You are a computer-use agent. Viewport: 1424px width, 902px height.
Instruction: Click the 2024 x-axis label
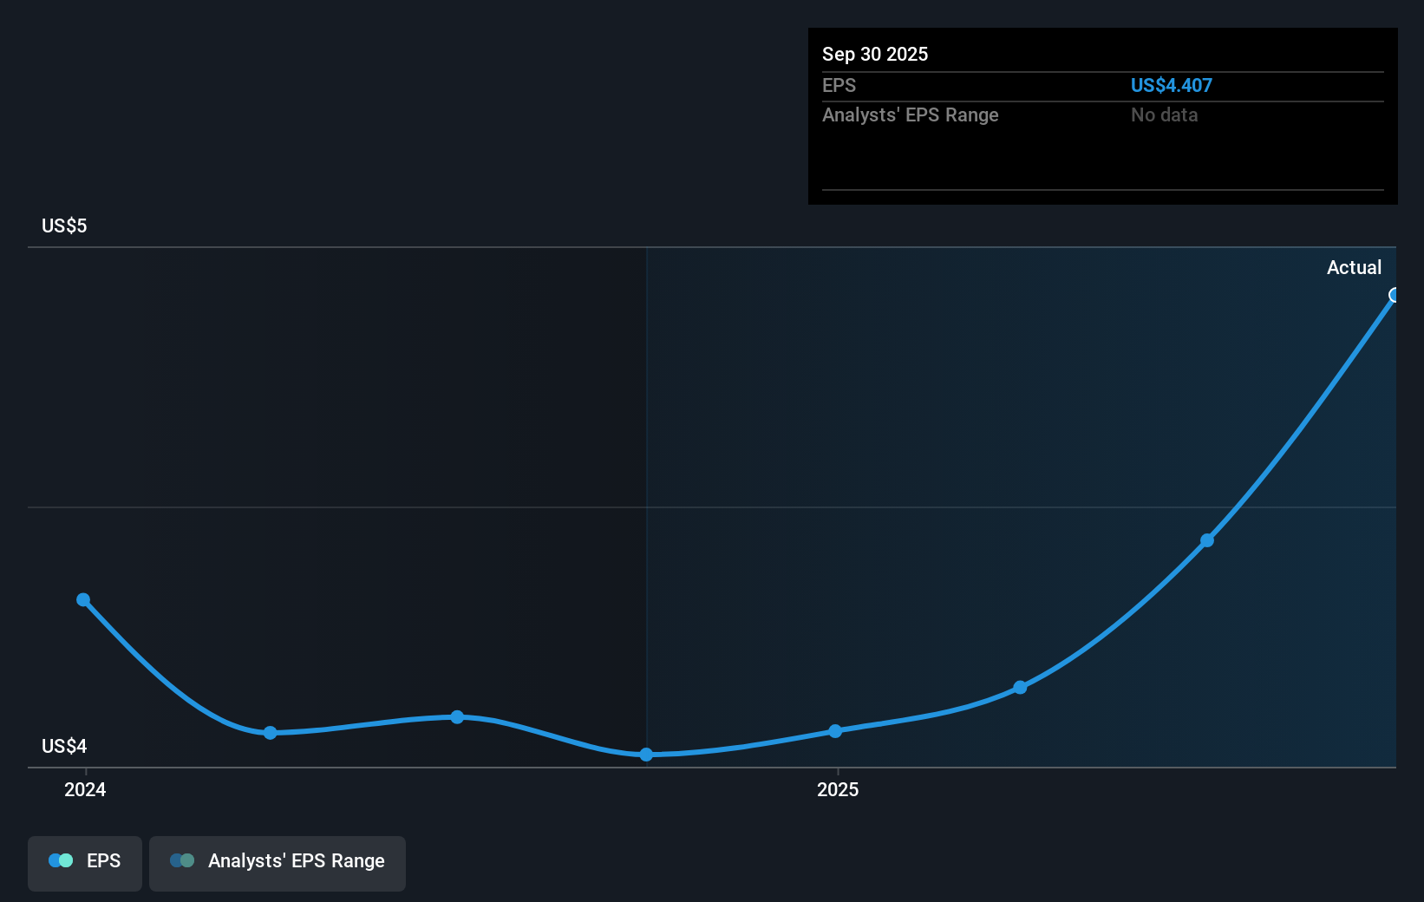pos(85,789)
